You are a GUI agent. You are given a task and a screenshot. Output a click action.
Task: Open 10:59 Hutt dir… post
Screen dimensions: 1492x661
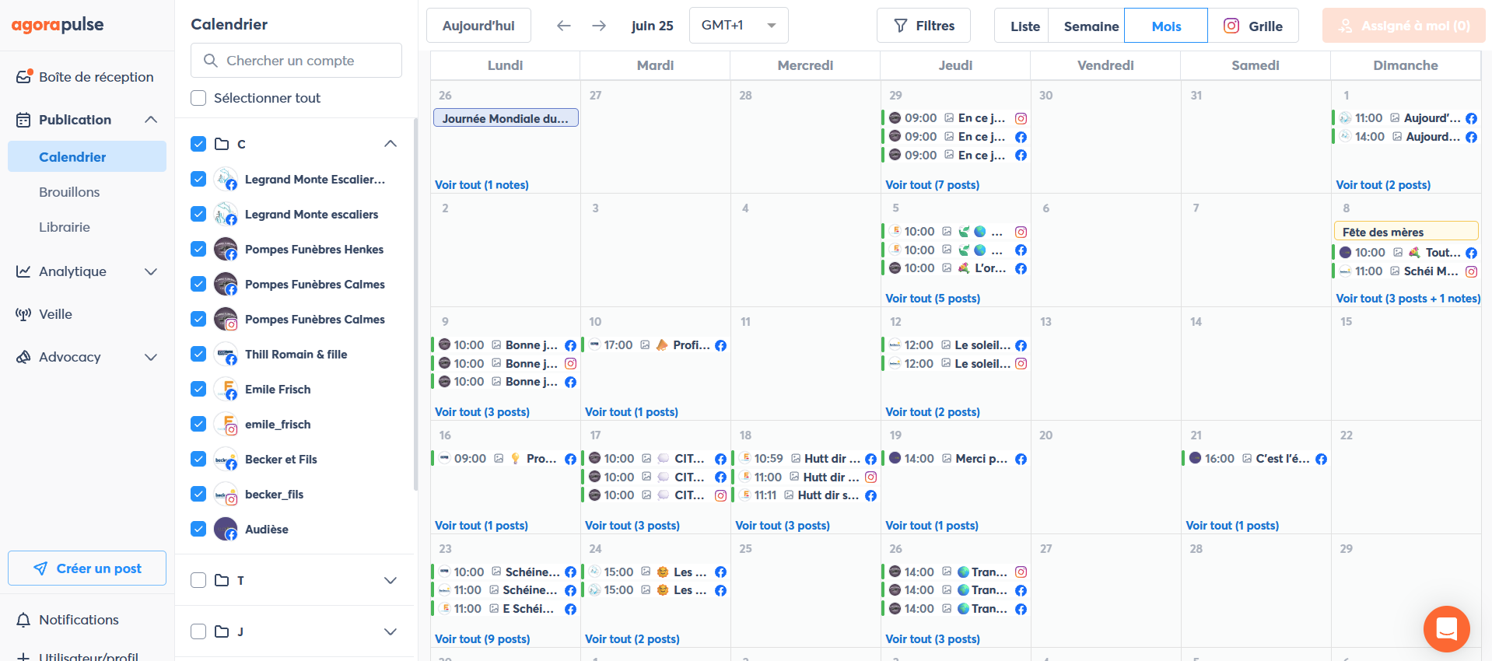click(806, 459)
